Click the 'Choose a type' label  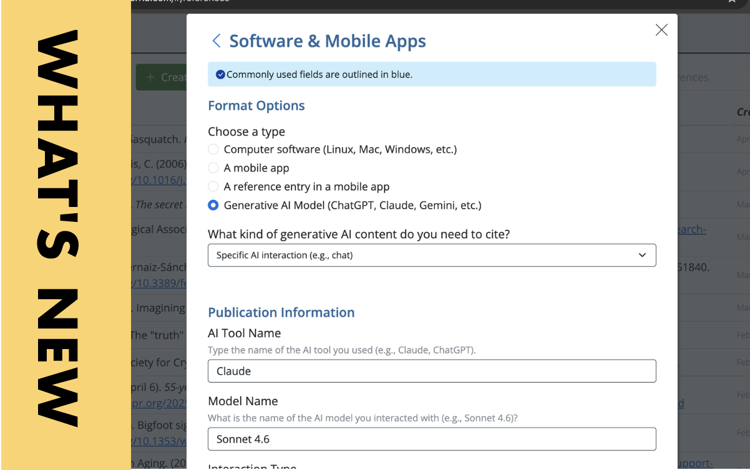pyautogui.click(x=246, y=132)
